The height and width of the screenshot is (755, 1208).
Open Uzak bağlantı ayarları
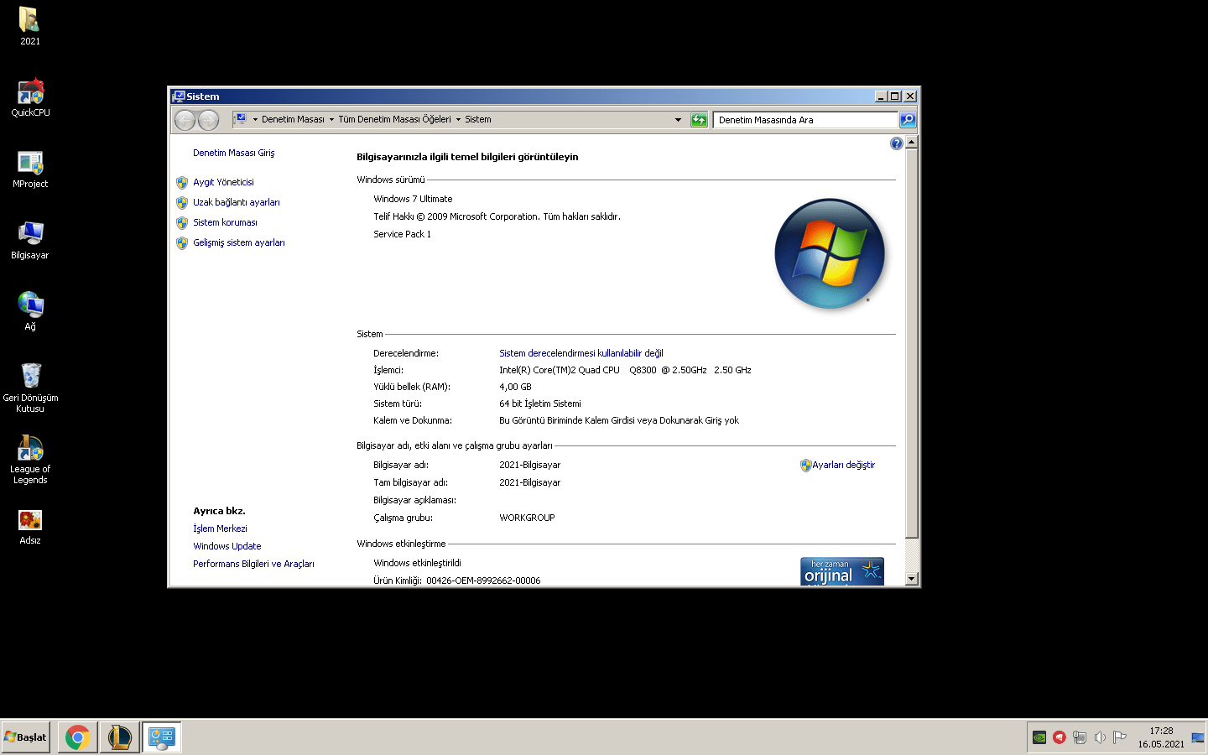click(237, 202)
